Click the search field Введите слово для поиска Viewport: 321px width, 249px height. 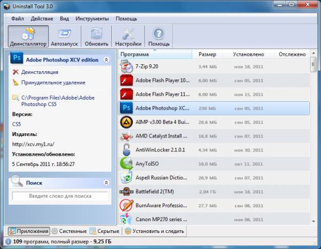(x=60, y=196)
